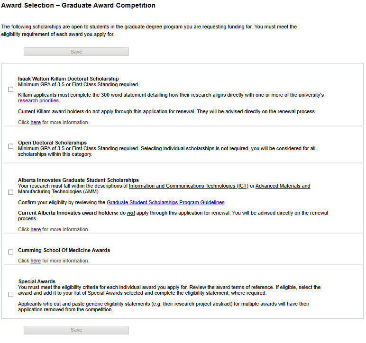Click the Alberta Innovates Graduate Student Scholarships title
Image resolution: width=366 pixels, height=343 pixels.
click(x=78, y=180)
